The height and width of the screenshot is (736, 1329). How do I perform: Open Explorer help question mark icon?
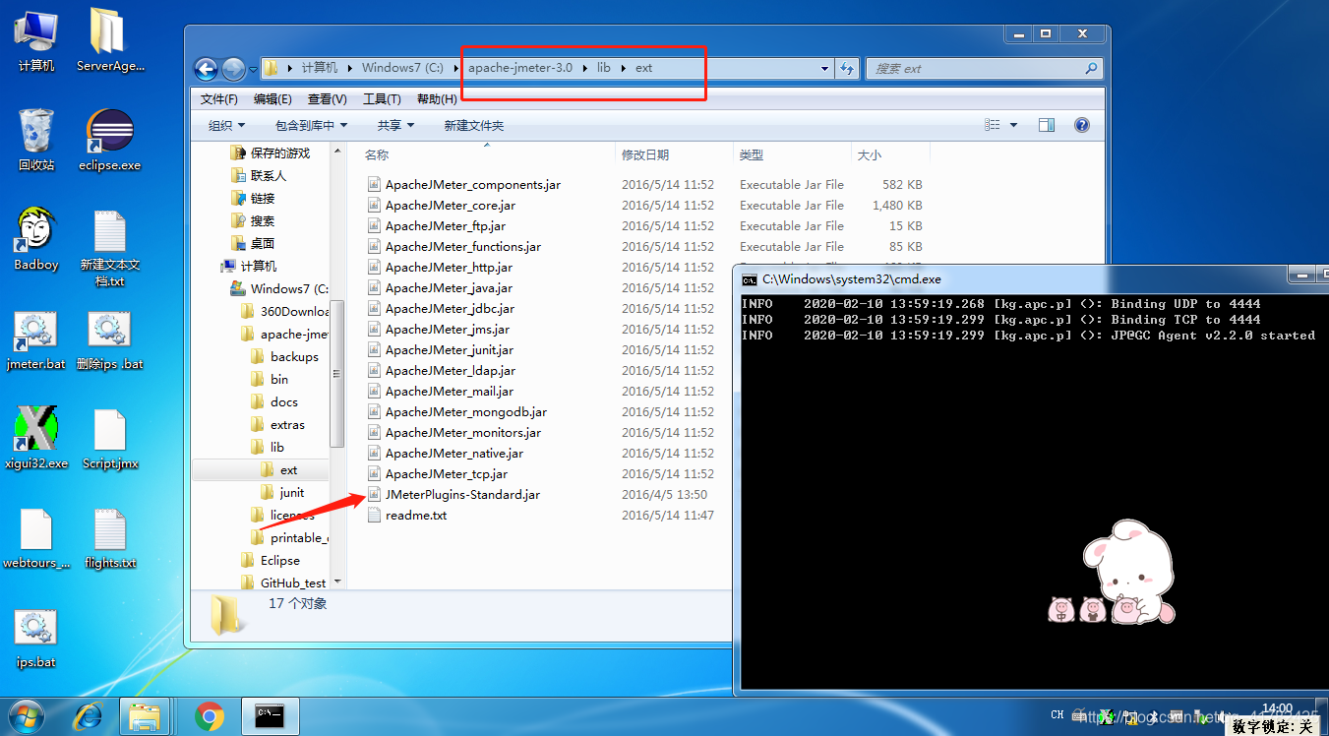pos(1082,125)
